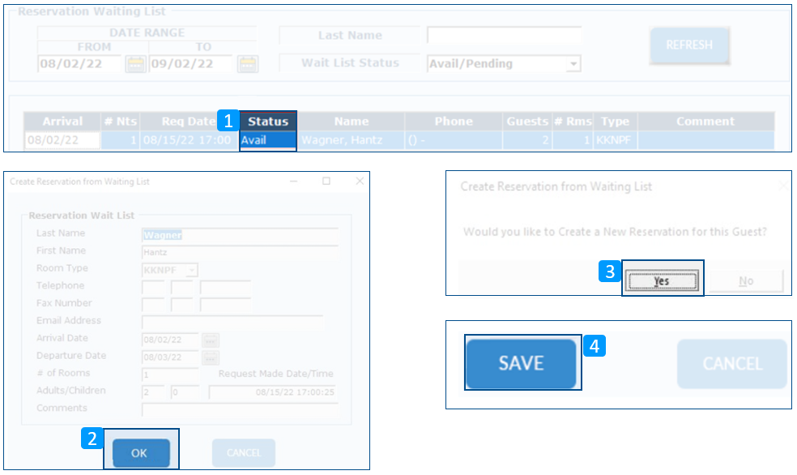Close the Create Reservation from Waiting List dialog
The height and width of the screenshot is (475, 797).
coord(360,182)
